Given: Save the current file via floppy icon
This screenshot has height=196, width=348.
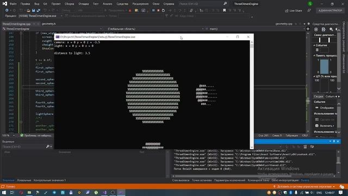Looking at the screenshot, I should click(x=33, y=10).
